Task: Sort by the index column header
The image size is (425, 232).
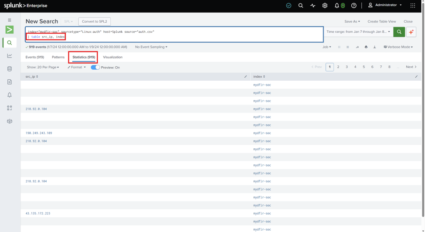Action: [259, 77]
